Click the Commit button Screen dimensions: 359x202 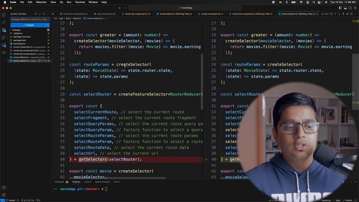28,25
